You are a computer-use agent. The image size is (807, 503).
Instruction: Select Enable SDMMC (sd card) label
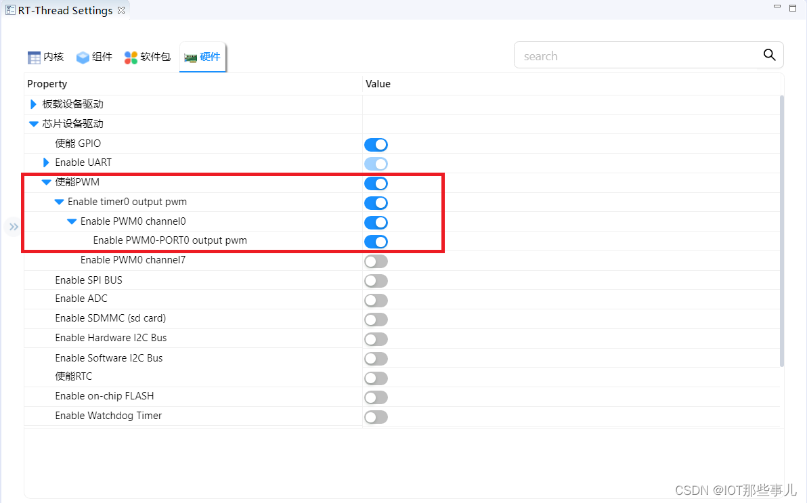[110, 318]
